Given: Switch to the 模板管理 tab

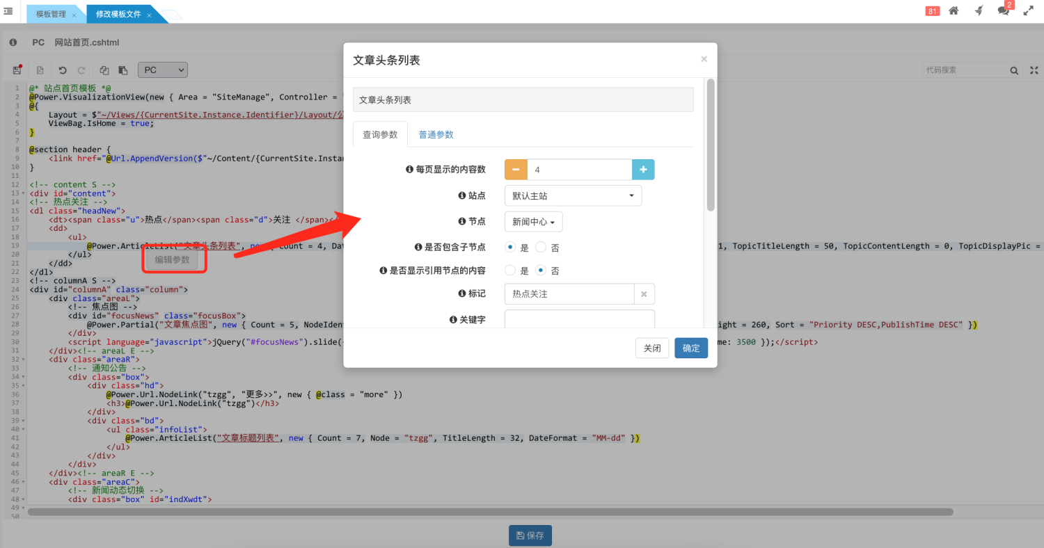Looking at the screenshot, I should [x=51, y=14].
